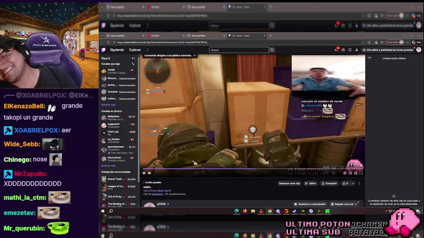Image resolution: width=424 pixels, height=238 pixels.
Task: Click Call of Duty: Black Ops 6 game link
Action: pyautogui.click(x=157, y=191)
